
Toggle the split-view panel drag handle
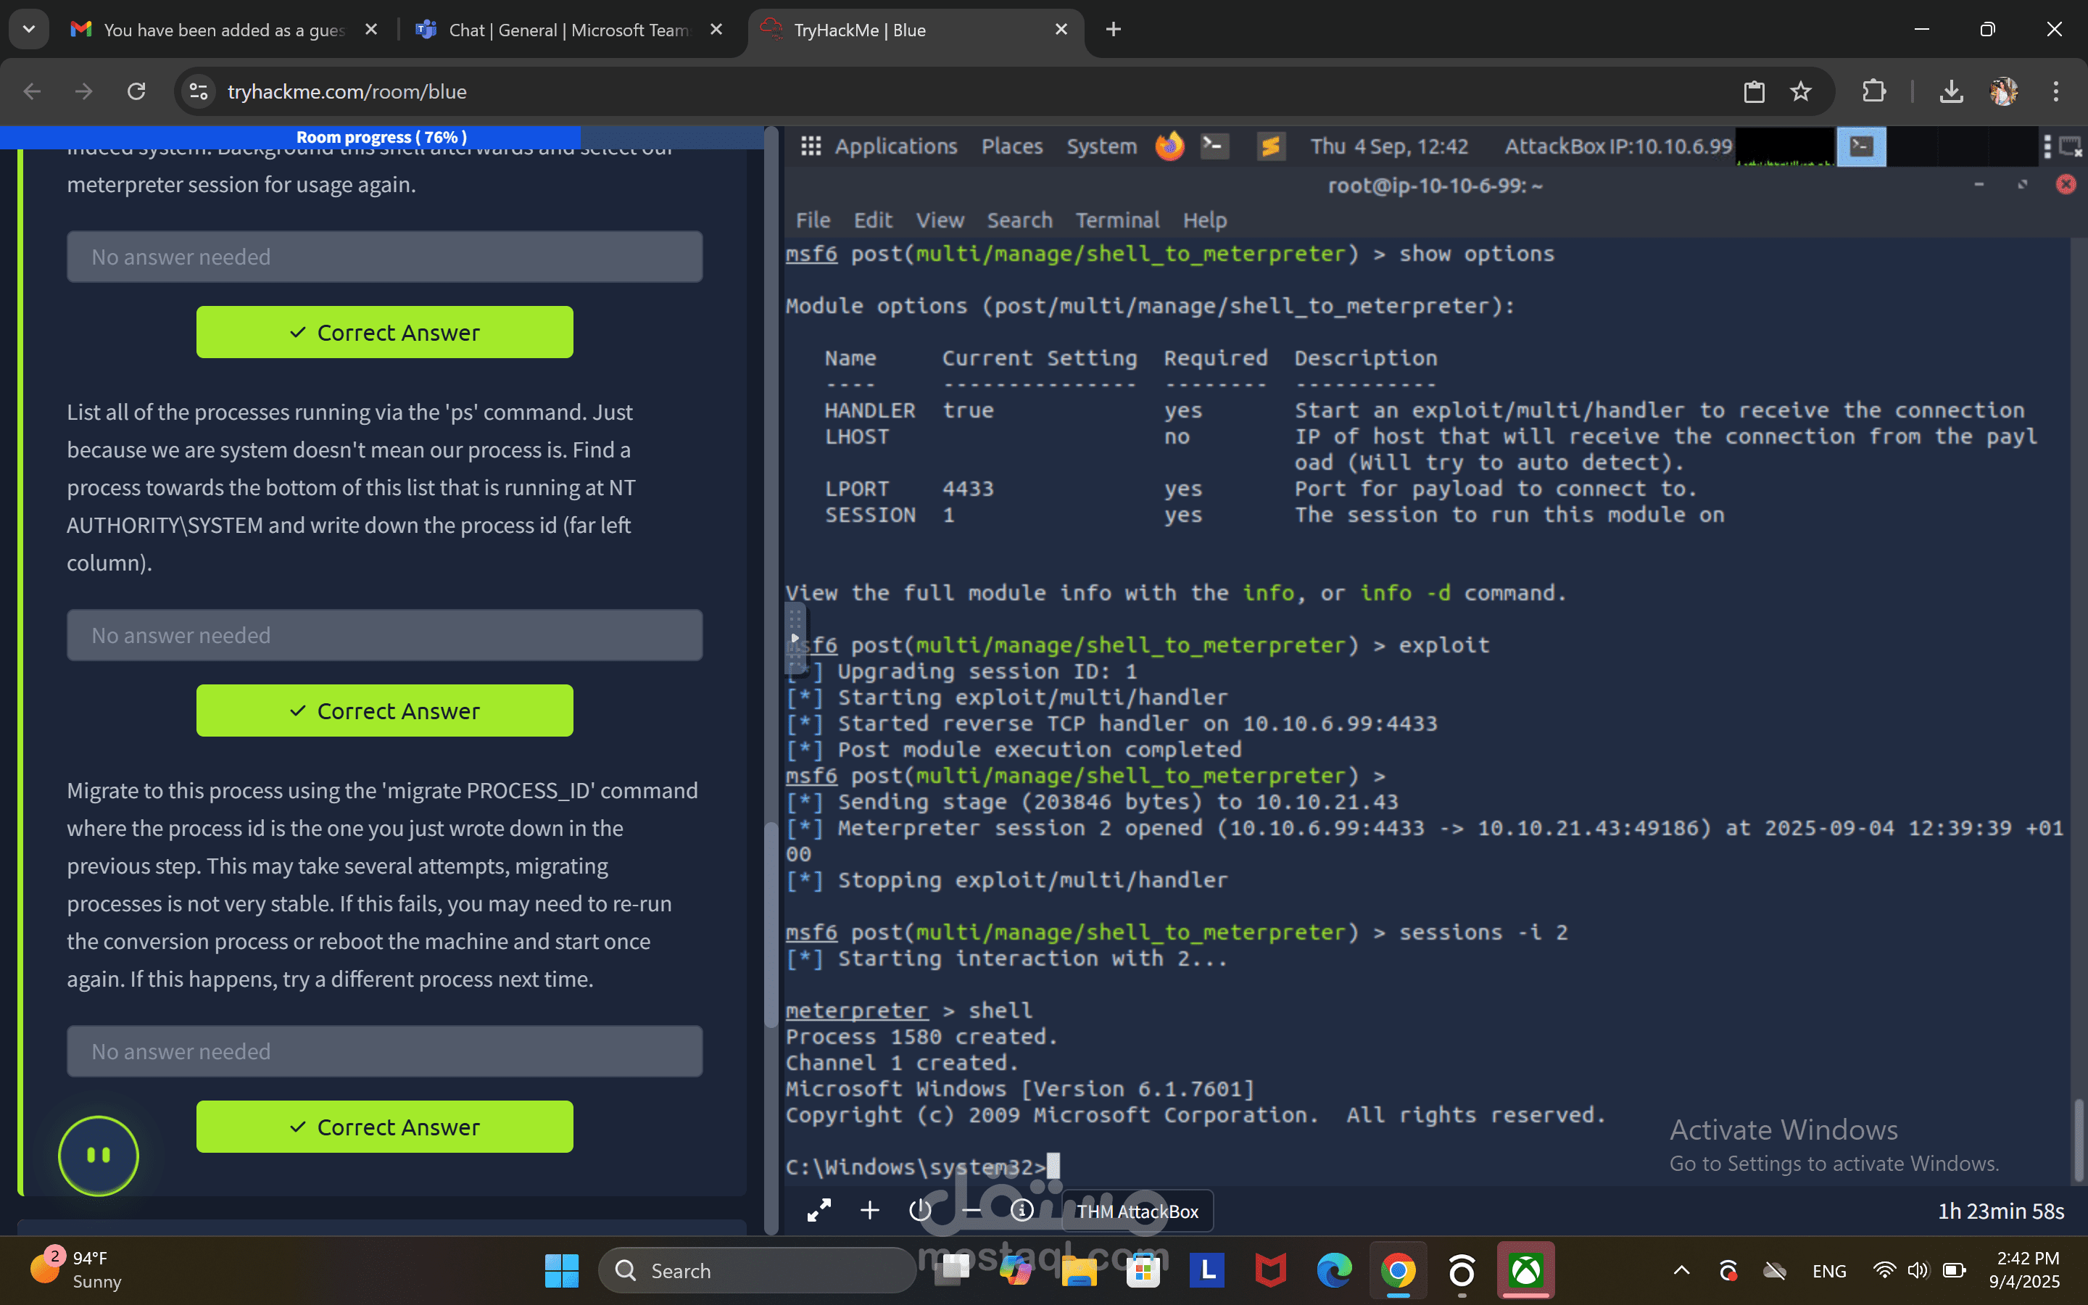pyautogui.click(x=795, y=639)
